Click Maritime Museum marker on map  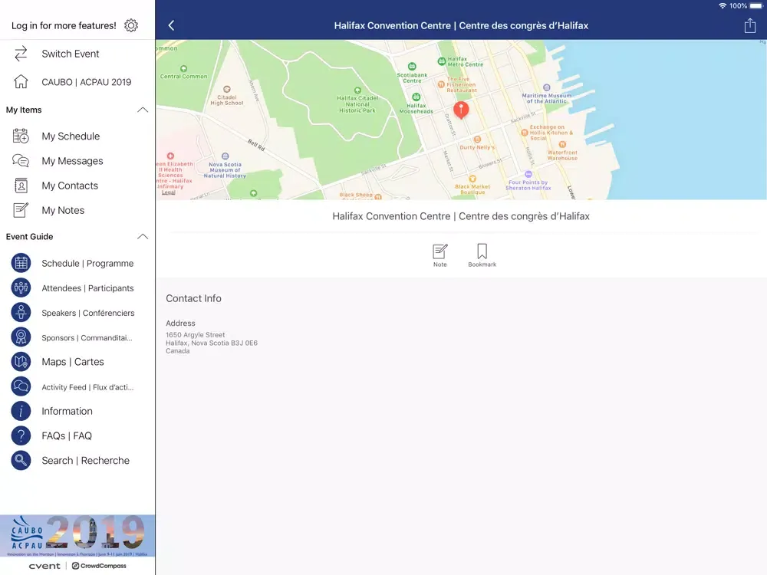546,94
